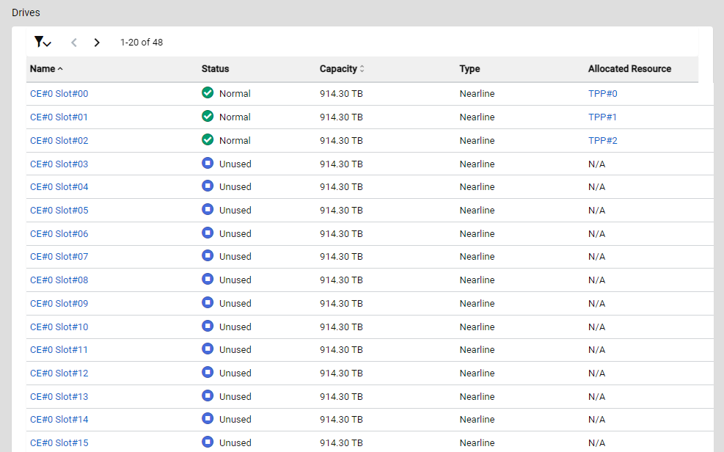
Task: Click the green Normal icon for Slot#02
Action: pos(208,139)
